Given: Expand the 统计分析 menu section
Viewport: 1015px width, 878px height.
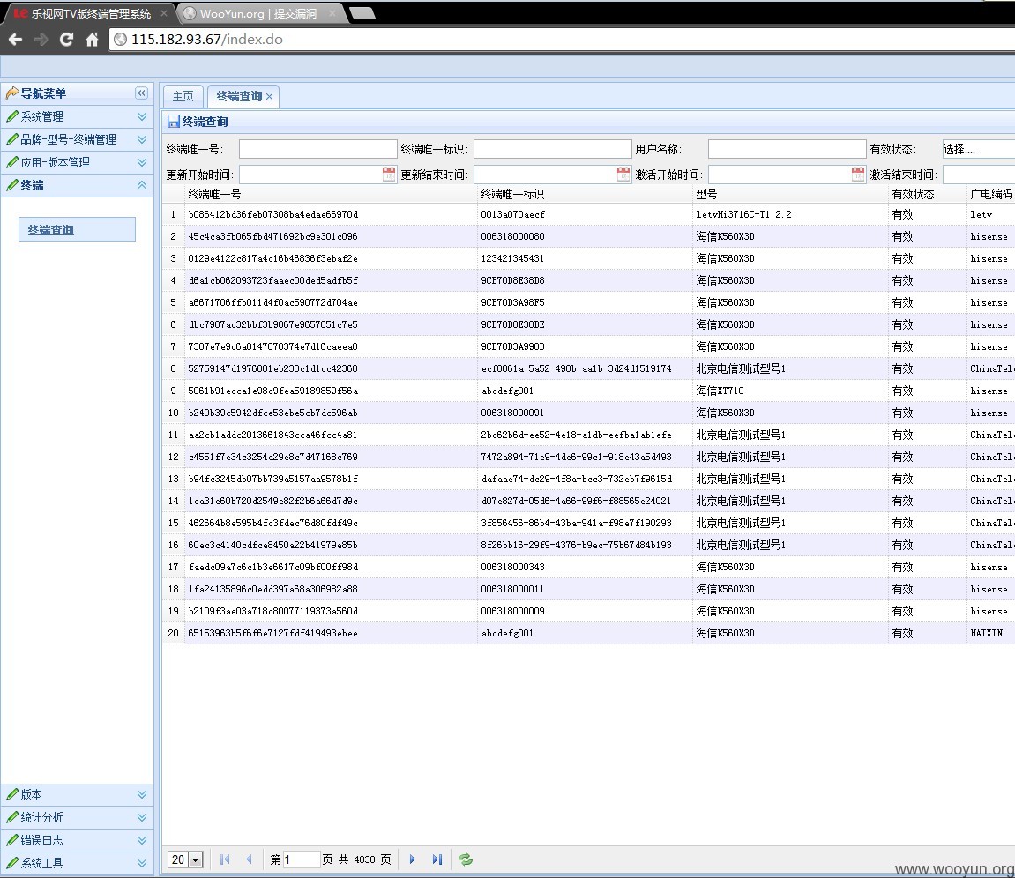Looking at the screenshot, I should pos(142,817).
